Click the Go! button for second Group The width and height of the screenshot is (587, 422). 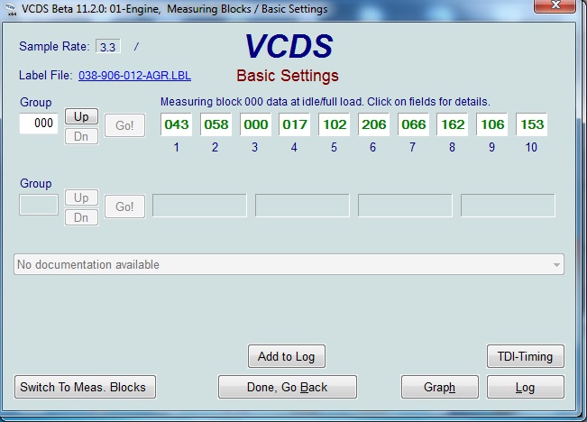[124, 206]
